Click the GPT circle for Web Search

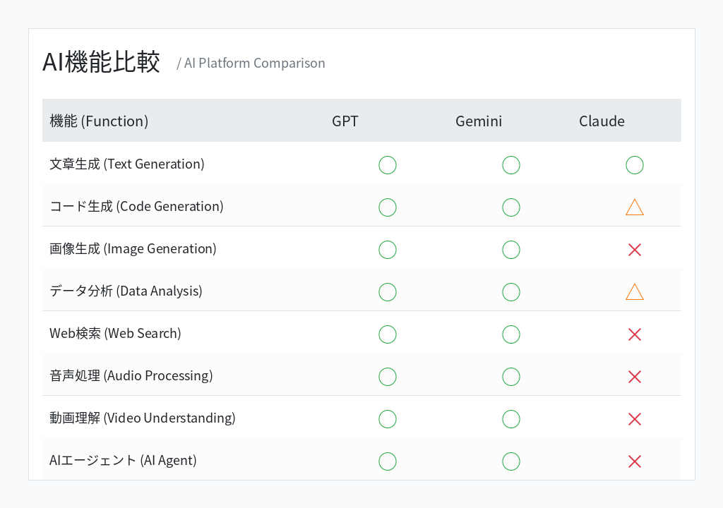[x=388, y=334]
